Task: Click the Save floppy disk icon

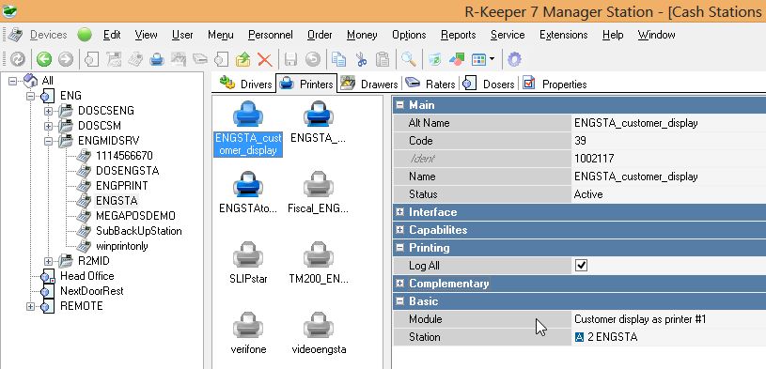Action: [x=290, y=59]
